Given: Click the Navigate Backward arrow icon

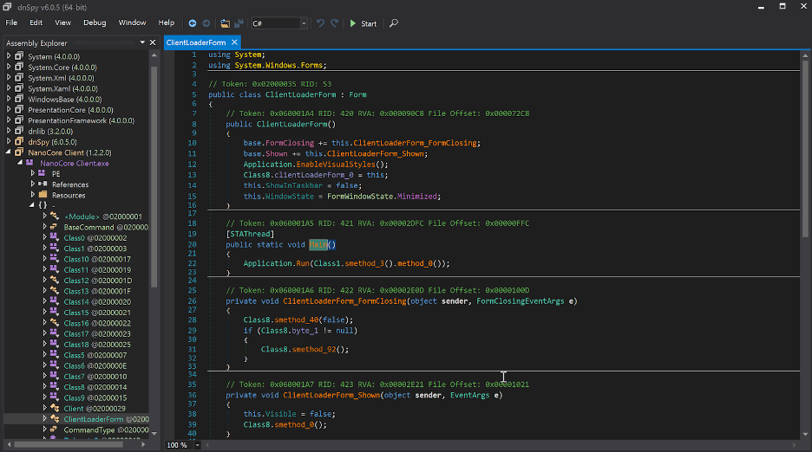Looking at the screenshot, I should click(x=193, y=23).
